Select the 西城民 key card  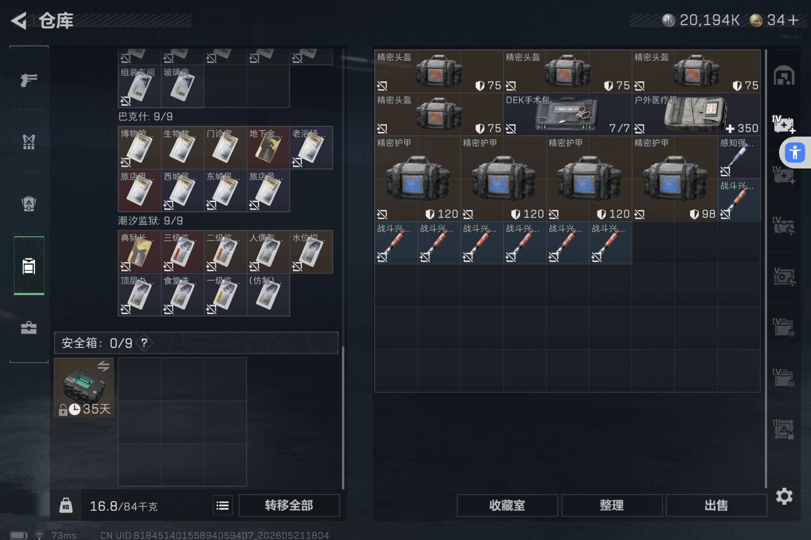182,190
